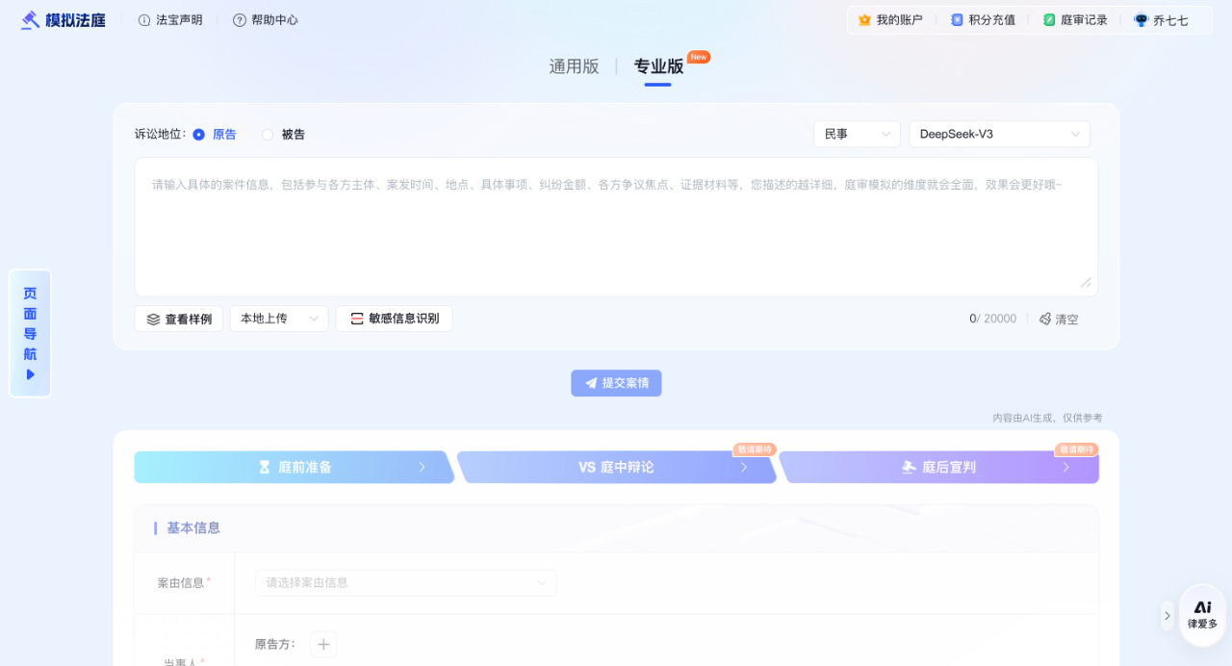Select the 原告 radio button
The image size is (1232, 666).
(199, 135)
